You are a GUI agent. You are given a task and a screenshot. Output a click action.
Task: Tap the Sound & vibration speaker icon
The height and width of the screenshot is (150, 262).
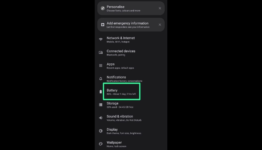[x=101, y=118]
